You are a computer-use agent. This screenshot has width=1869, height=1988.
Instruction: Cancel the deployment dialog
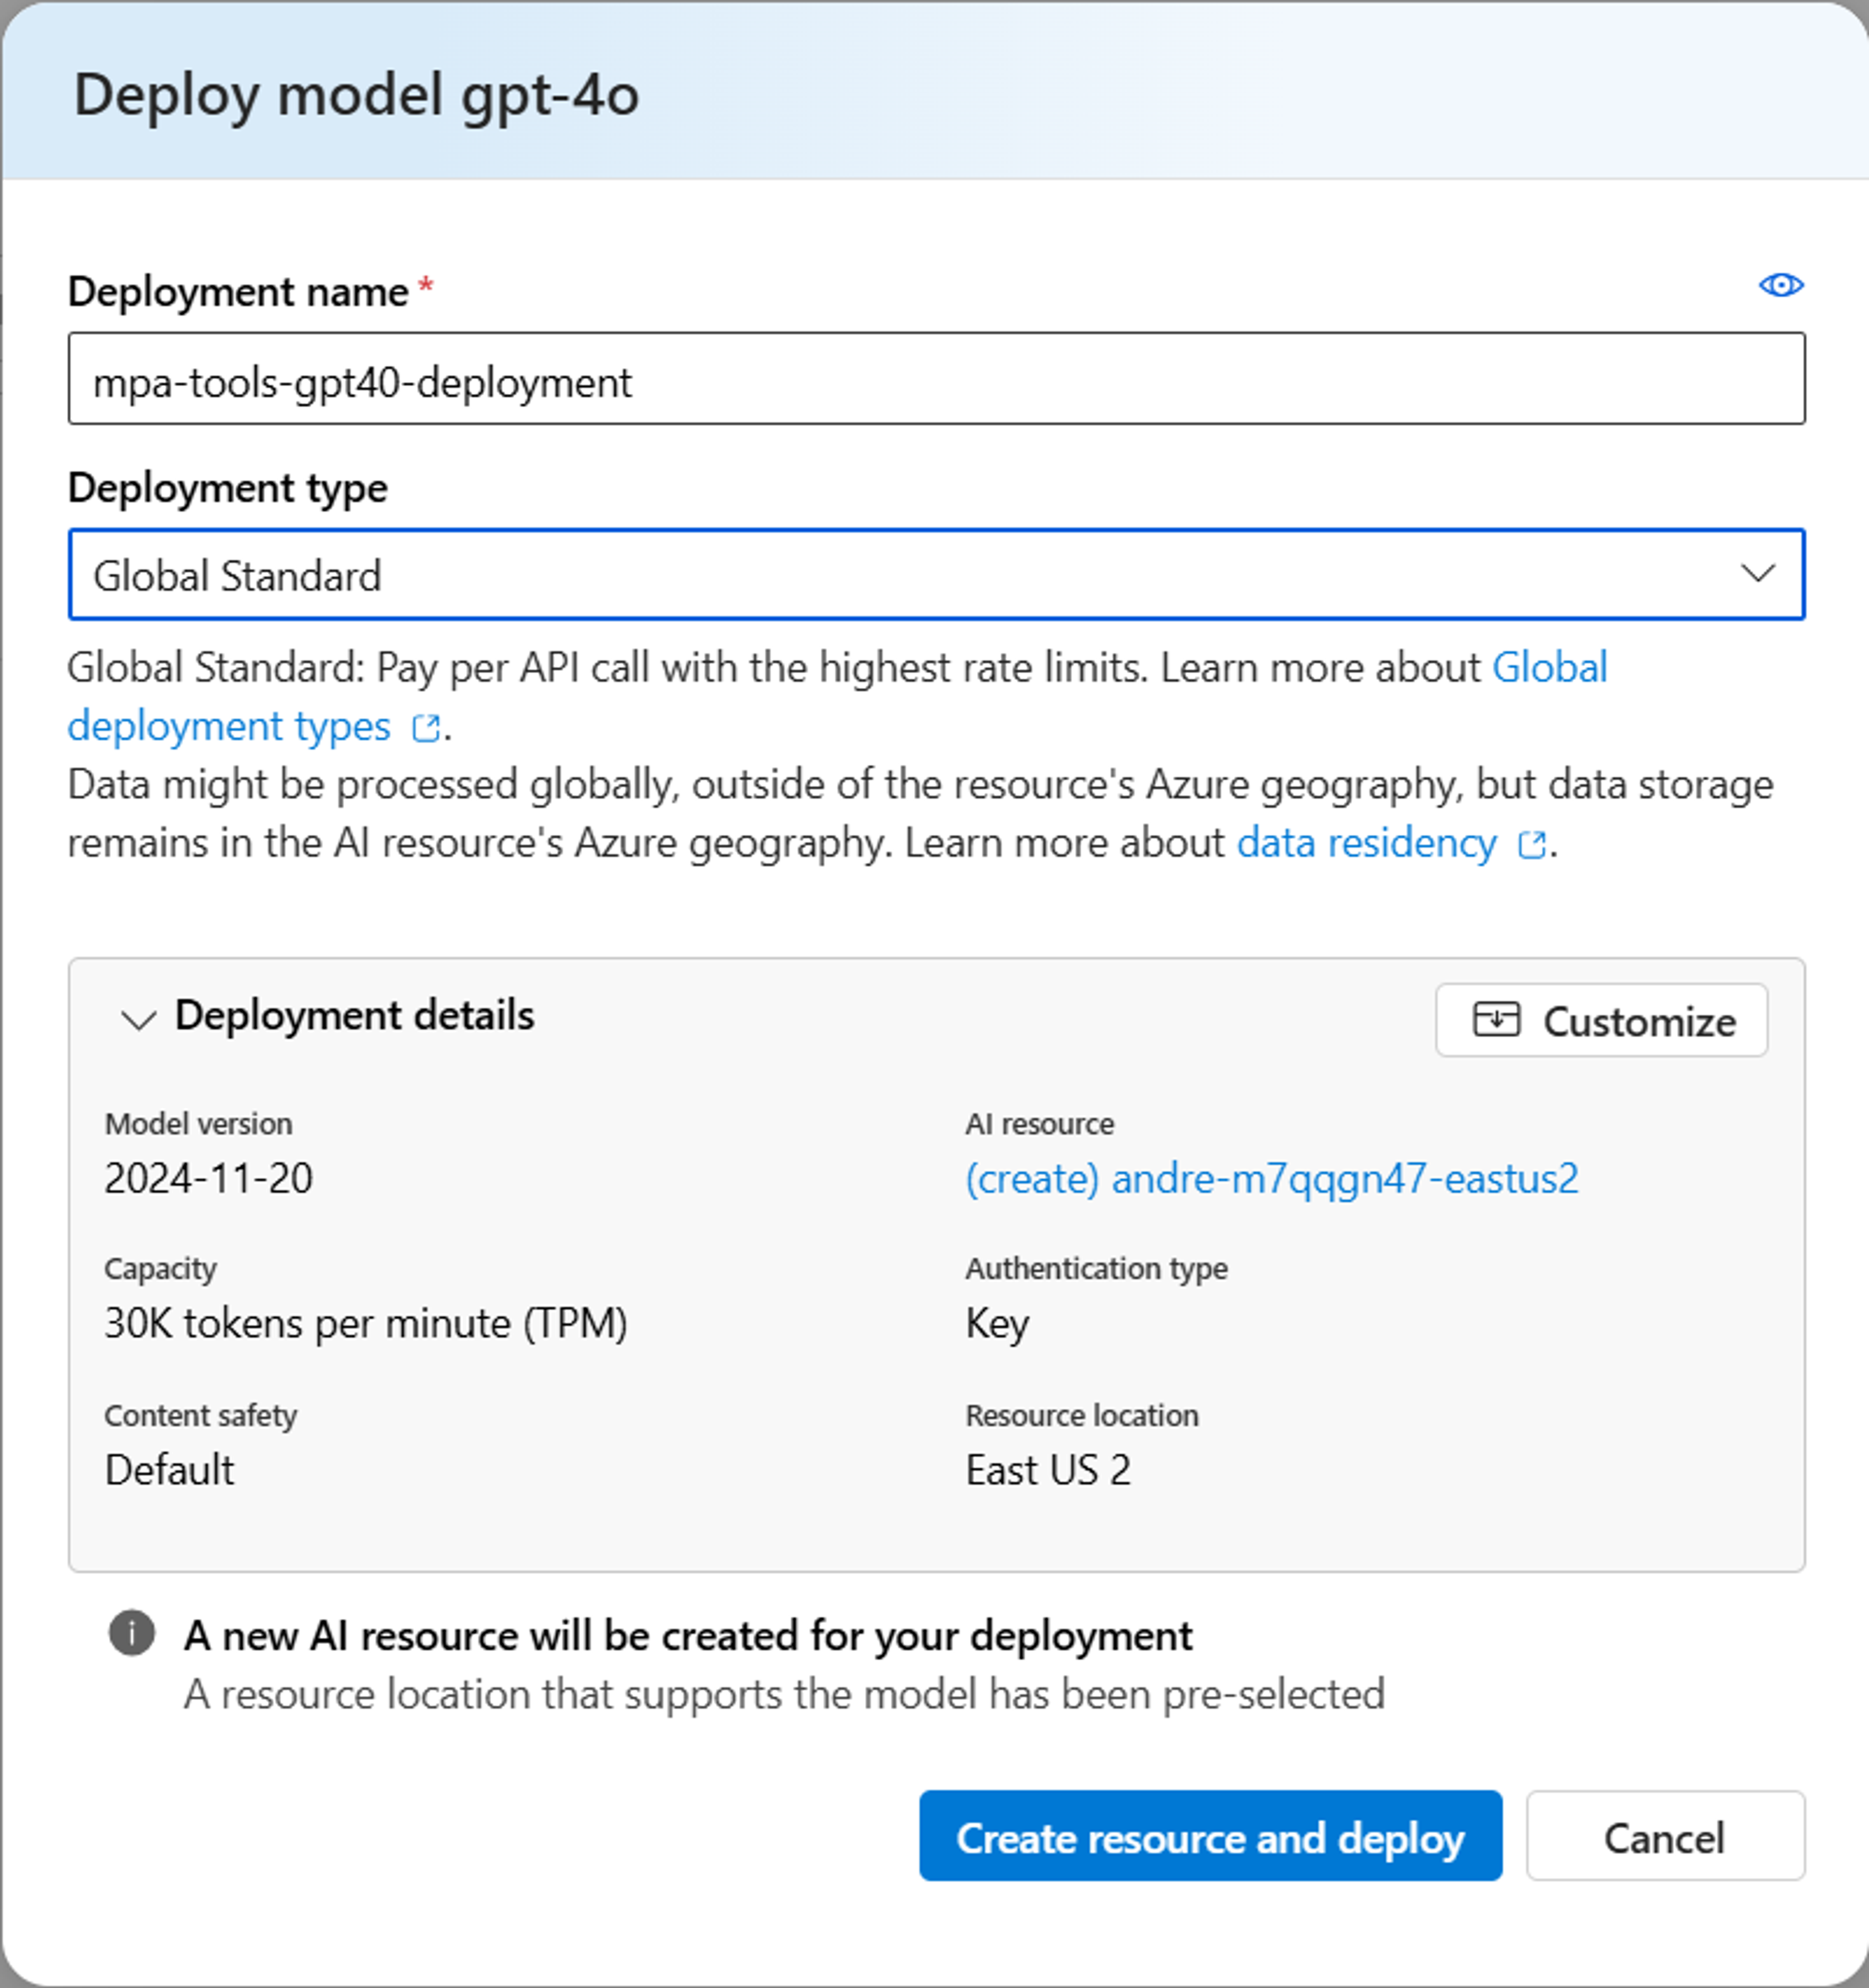[x=1665, y=1837]
